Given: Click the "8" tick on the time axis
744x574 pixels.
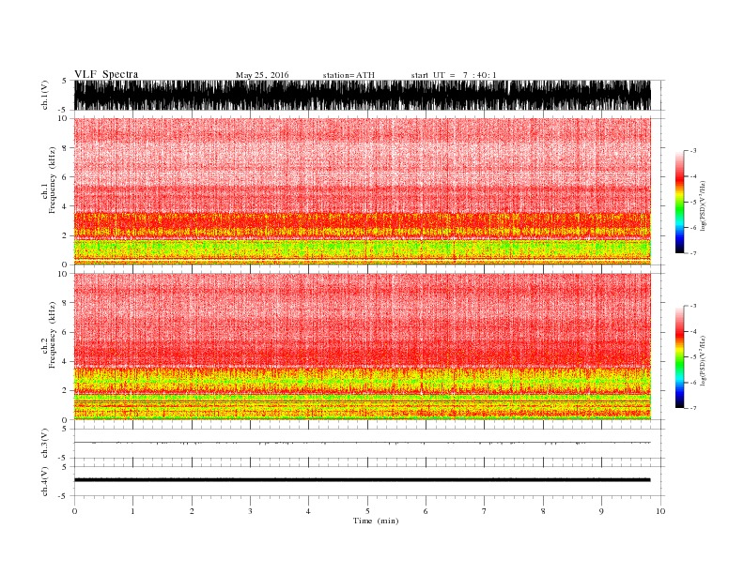Looking at the screenshot, I should tap(543, 511).
